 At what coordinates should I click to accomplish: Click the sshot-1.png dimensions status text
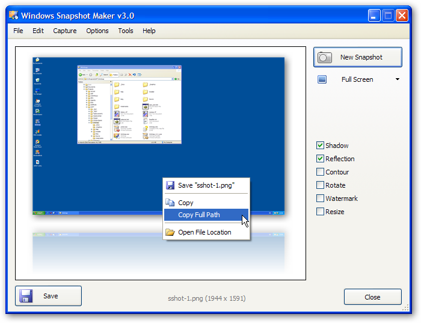207,298
